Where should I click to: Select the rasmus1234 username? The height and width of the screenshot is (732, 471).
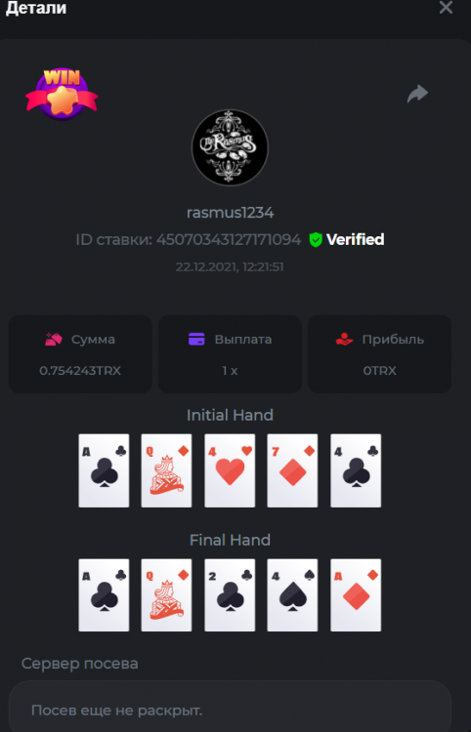[x=231, y=213]
